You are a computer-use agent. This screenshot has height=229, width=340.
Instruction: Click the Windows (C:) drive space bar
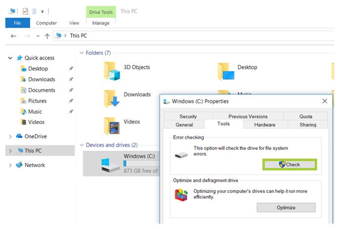pyautogui.click(x=141, y=163)
